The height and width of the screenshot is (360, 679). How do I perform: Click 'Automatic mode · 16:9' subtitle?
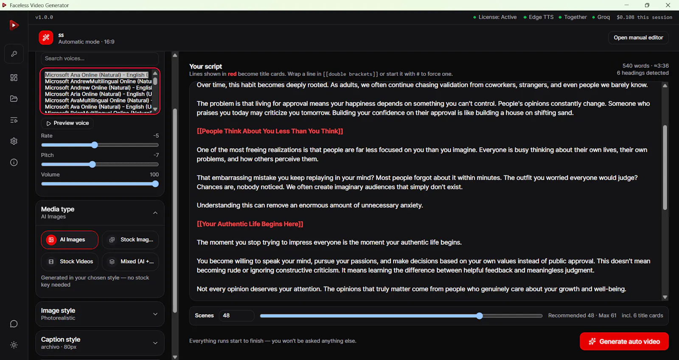click(x=86, y=42)
